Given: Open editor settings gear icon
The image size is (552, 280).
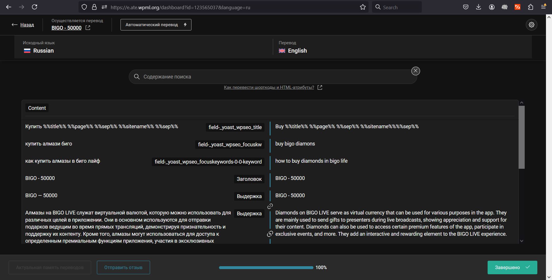Looking at the screenshot, I should [532, 25].
